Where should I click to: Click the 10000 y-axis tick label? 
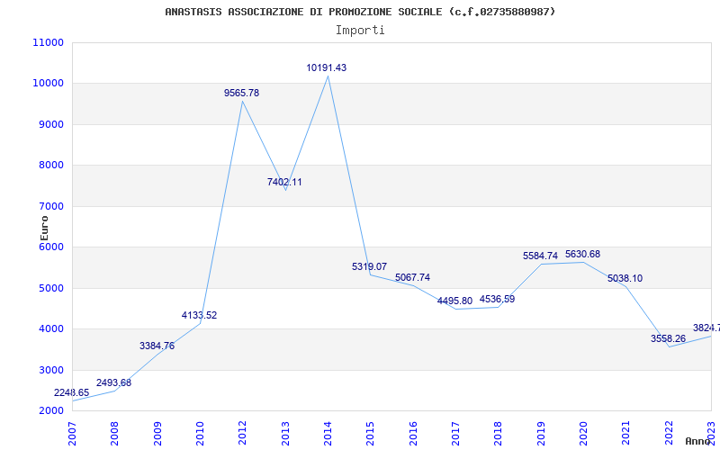(49, 84)
